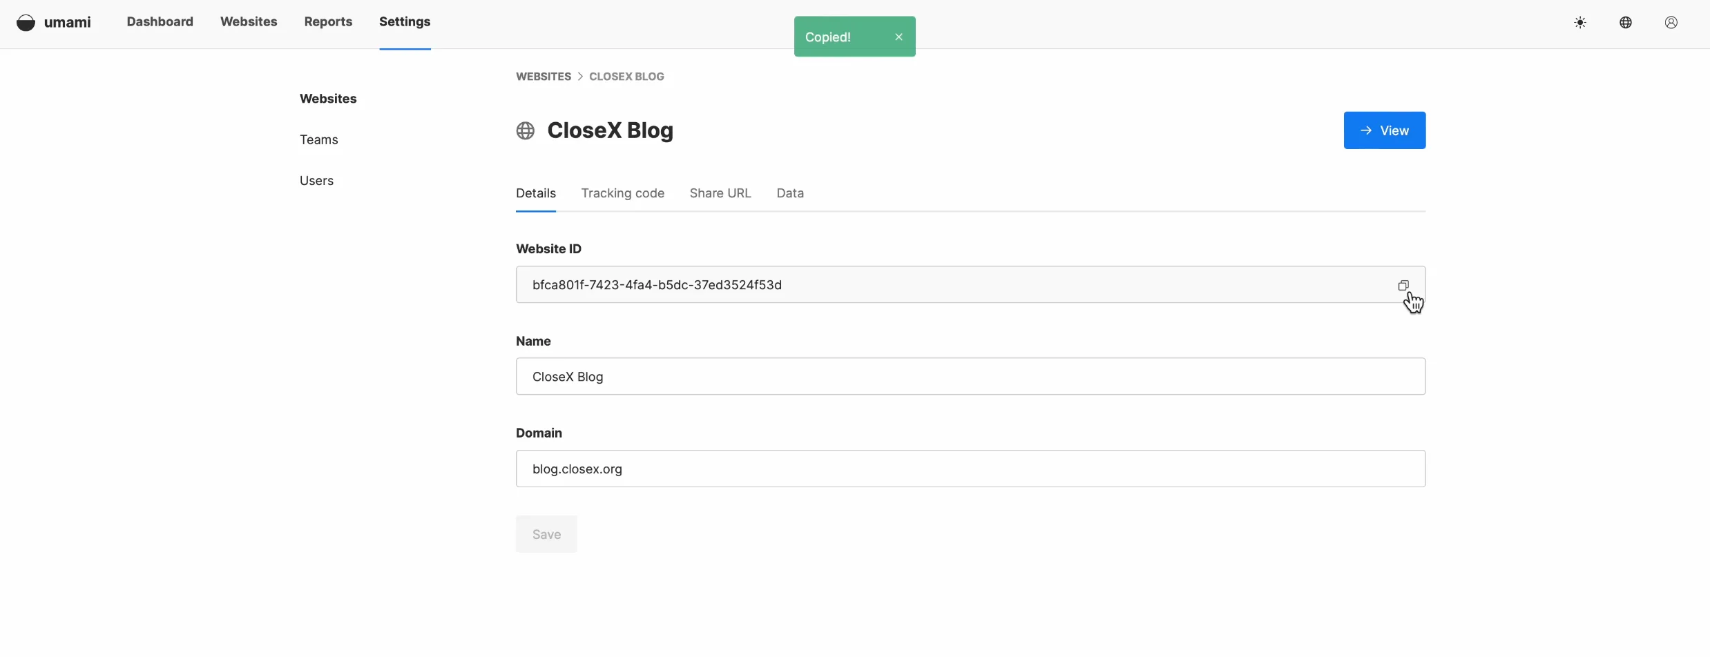Click the umami brand name text

(68, 22)
